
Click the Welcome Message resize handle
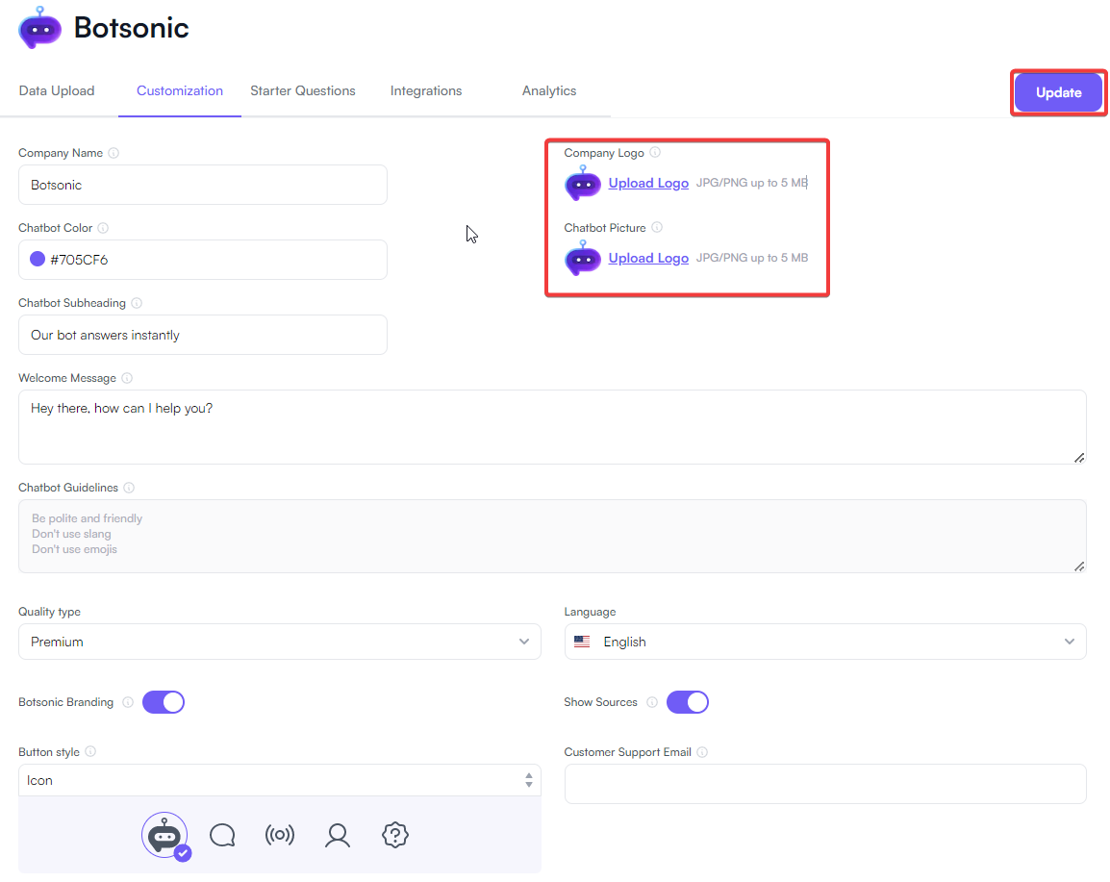pyautogui.click(x=1079, y=458)
